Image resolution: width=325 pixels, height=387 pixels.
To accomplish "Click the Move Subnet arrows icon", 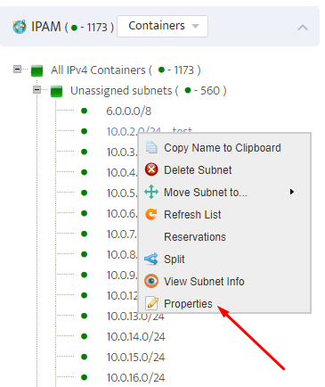I will pos(151,192).
